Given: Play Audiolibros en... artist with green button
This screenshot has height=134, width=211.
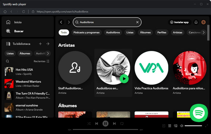Looking at the screenshot, I should [x=124, y=79].
